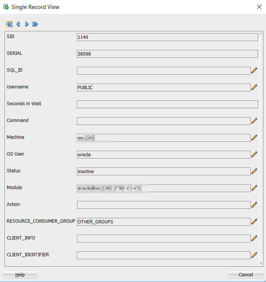Click pencil icon for CLIENT_INFO

[254, 238]
